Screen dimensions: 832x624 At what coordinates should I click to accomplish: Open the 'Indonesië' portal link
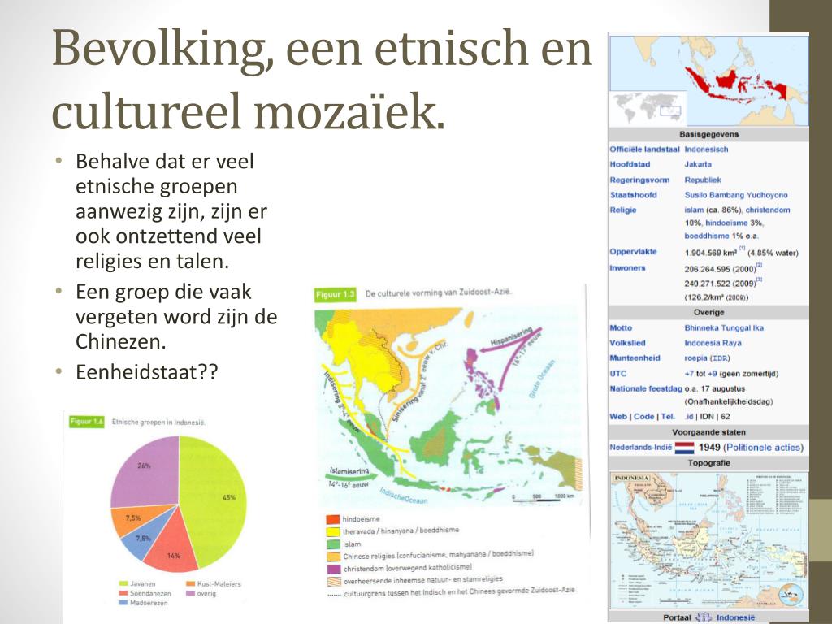[735, 617]
